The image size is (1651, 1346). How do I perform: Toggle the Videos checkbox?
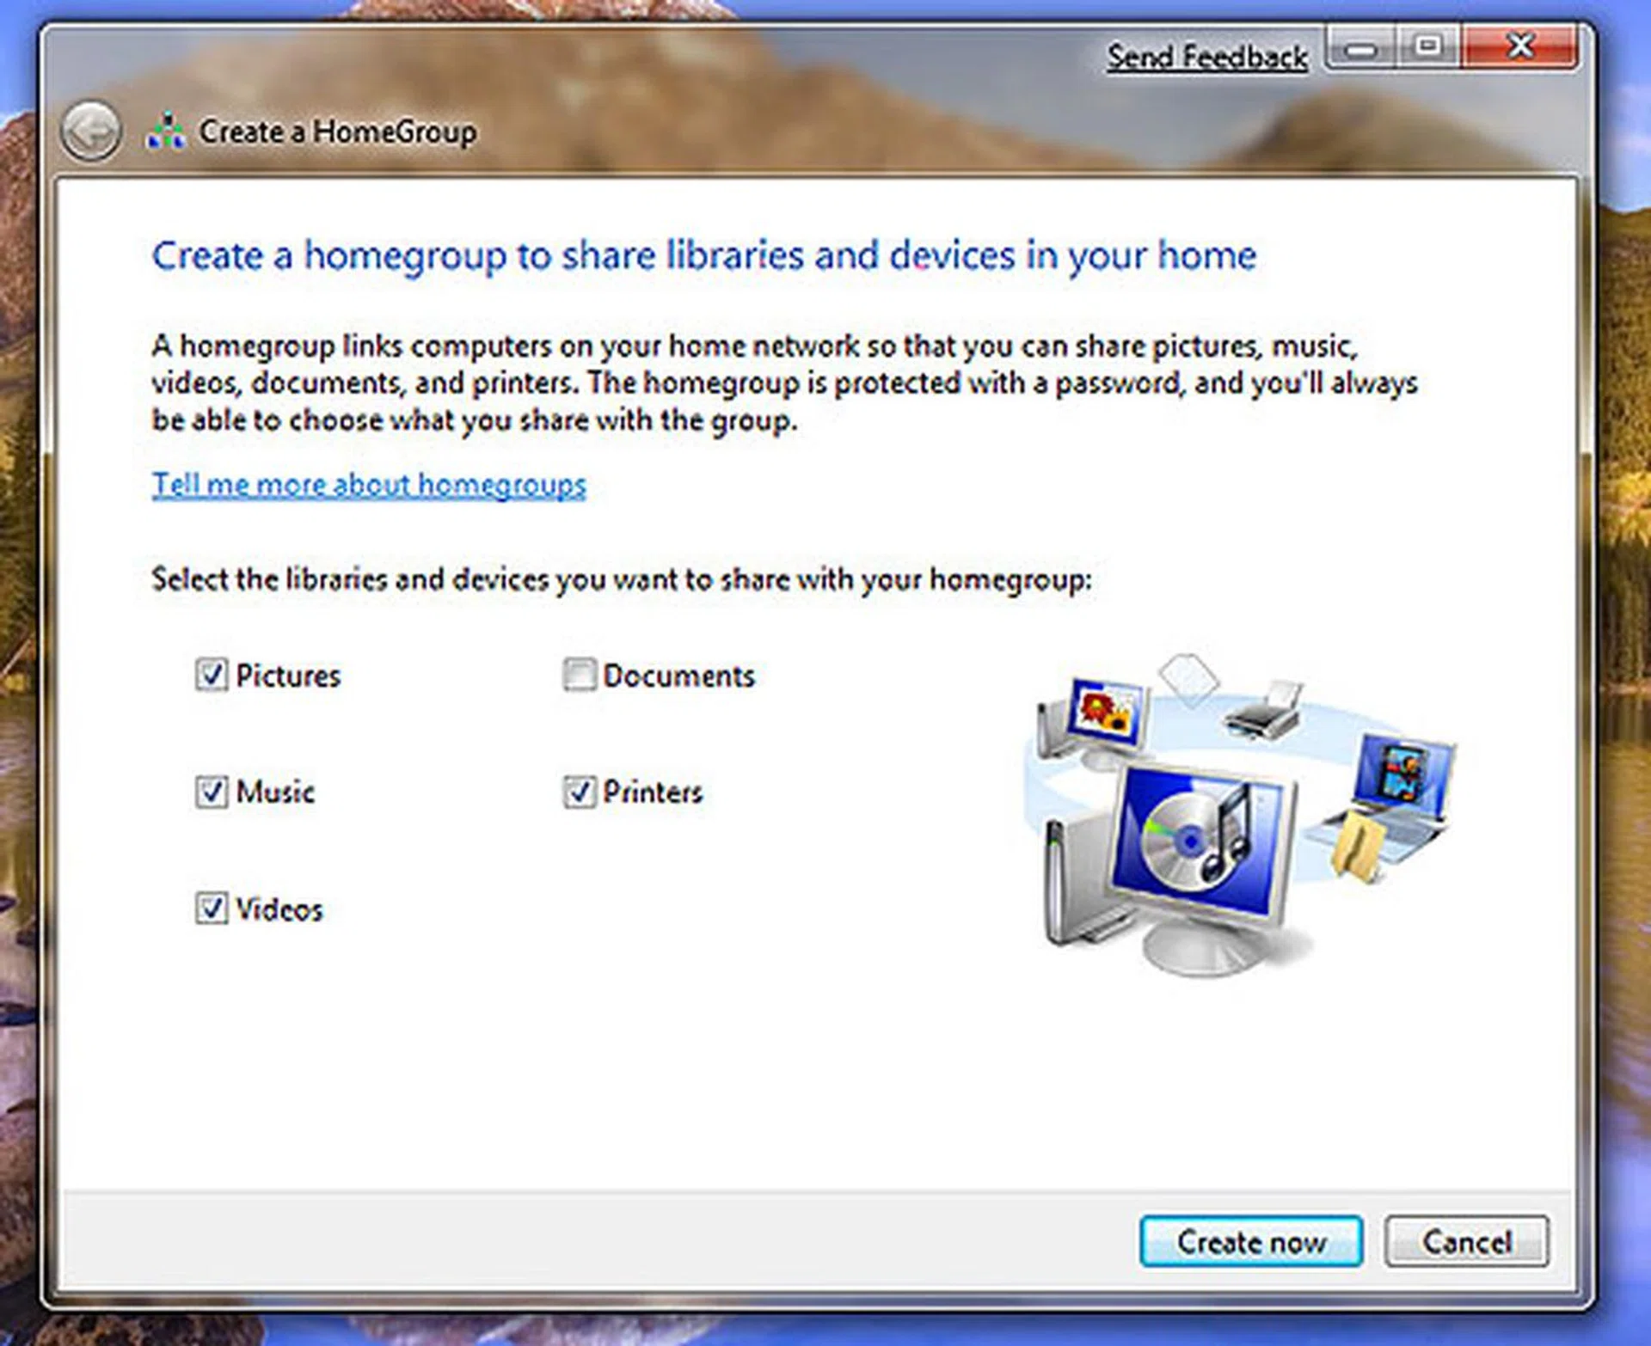tap(212, 909)
